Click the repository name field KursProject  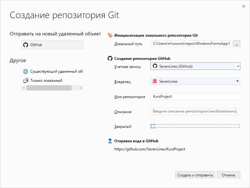coord(195,97)
